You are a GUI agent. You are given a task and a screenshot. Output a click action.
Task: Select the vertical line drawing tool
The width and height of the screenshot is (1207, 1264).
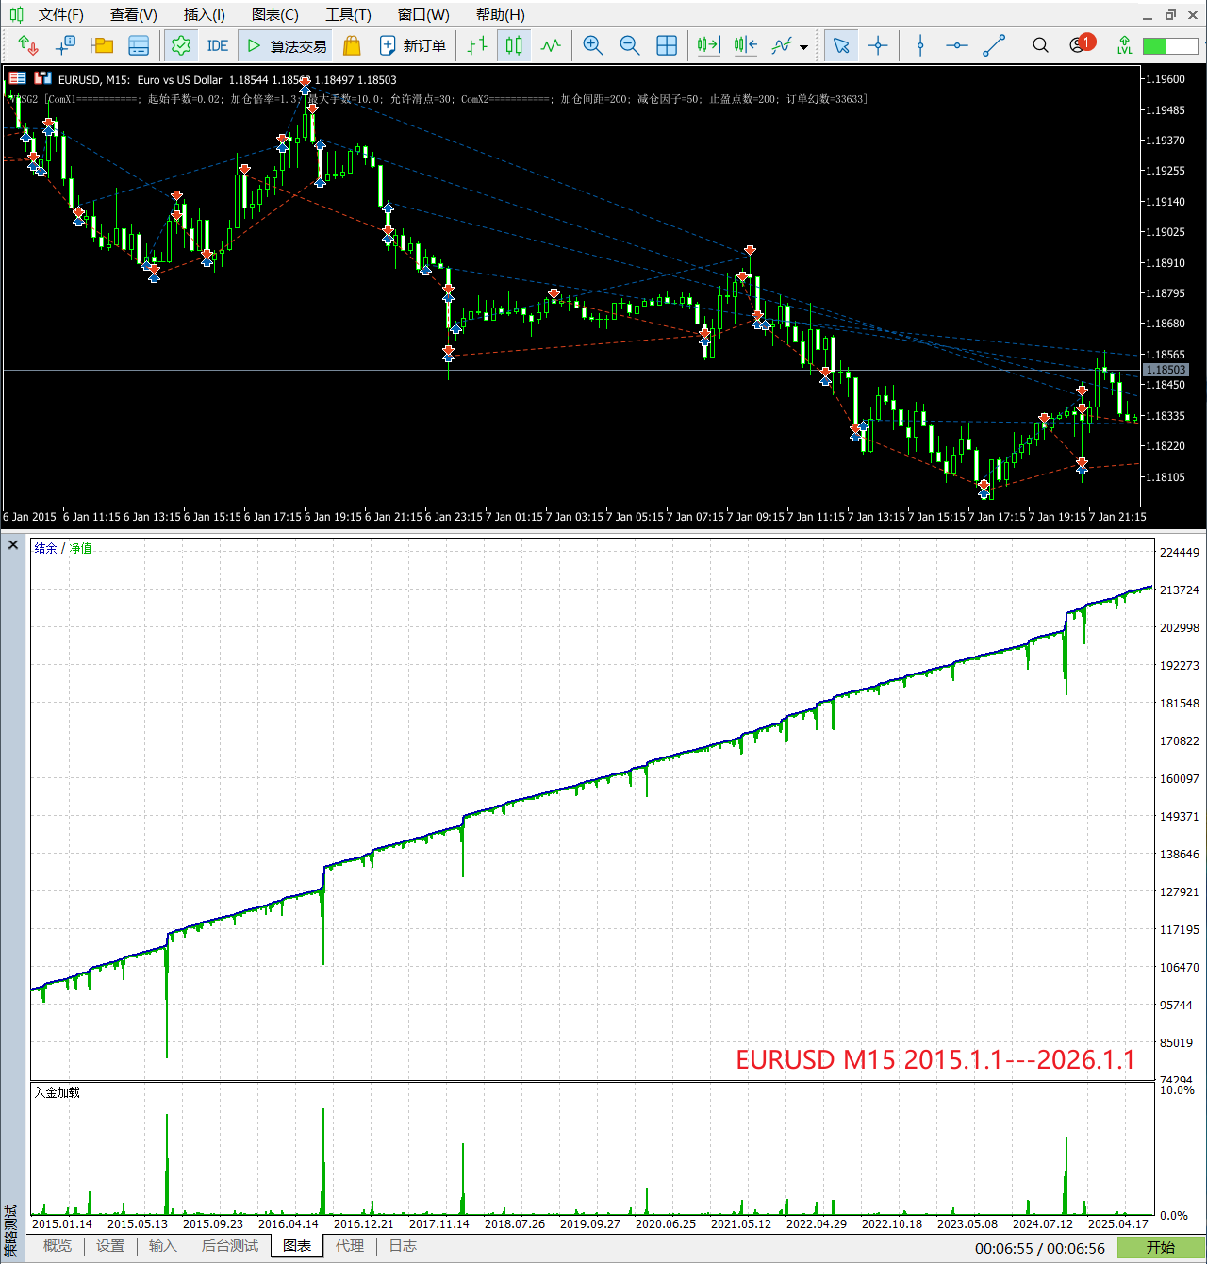click(x=920, y=45)
